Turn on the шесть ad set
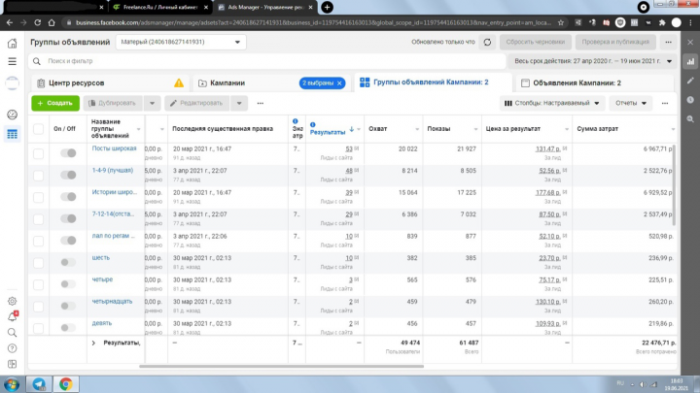 (x=68, y=262)
